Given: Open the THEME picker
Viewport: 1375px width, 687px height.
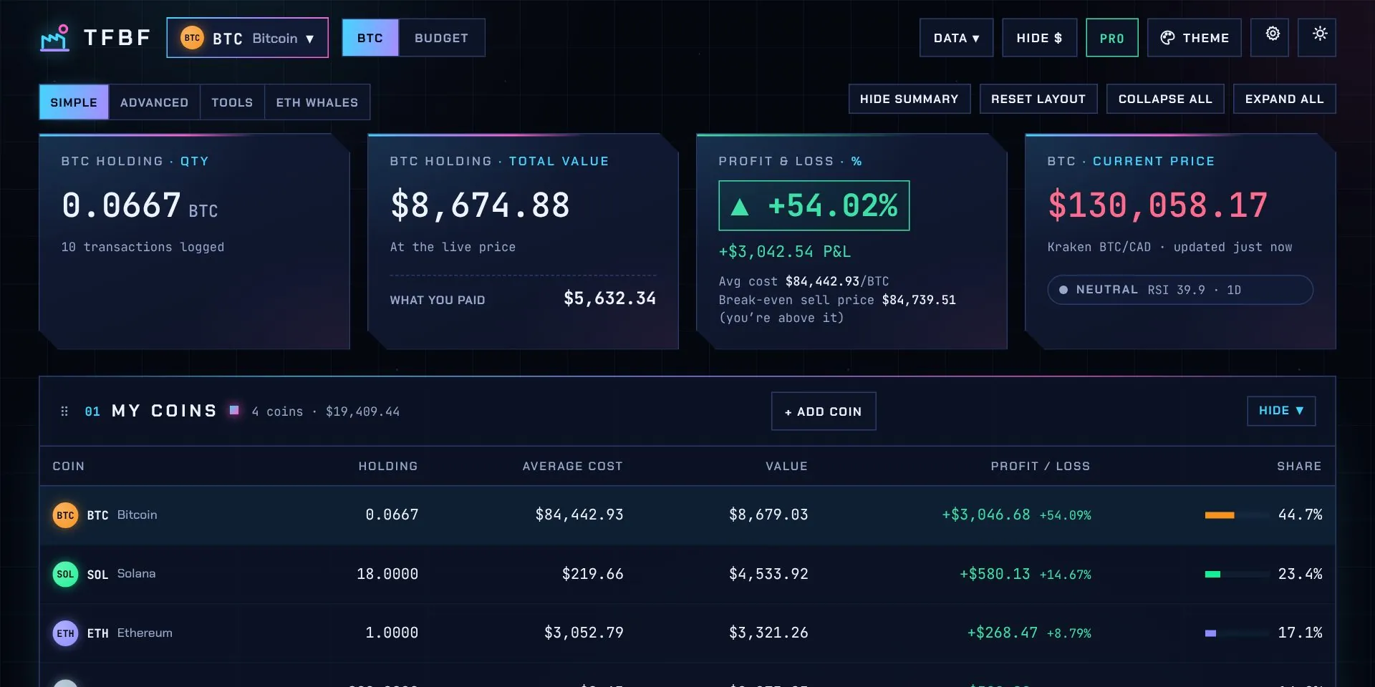Looking at the screenshot, I should coord(1194,38).
